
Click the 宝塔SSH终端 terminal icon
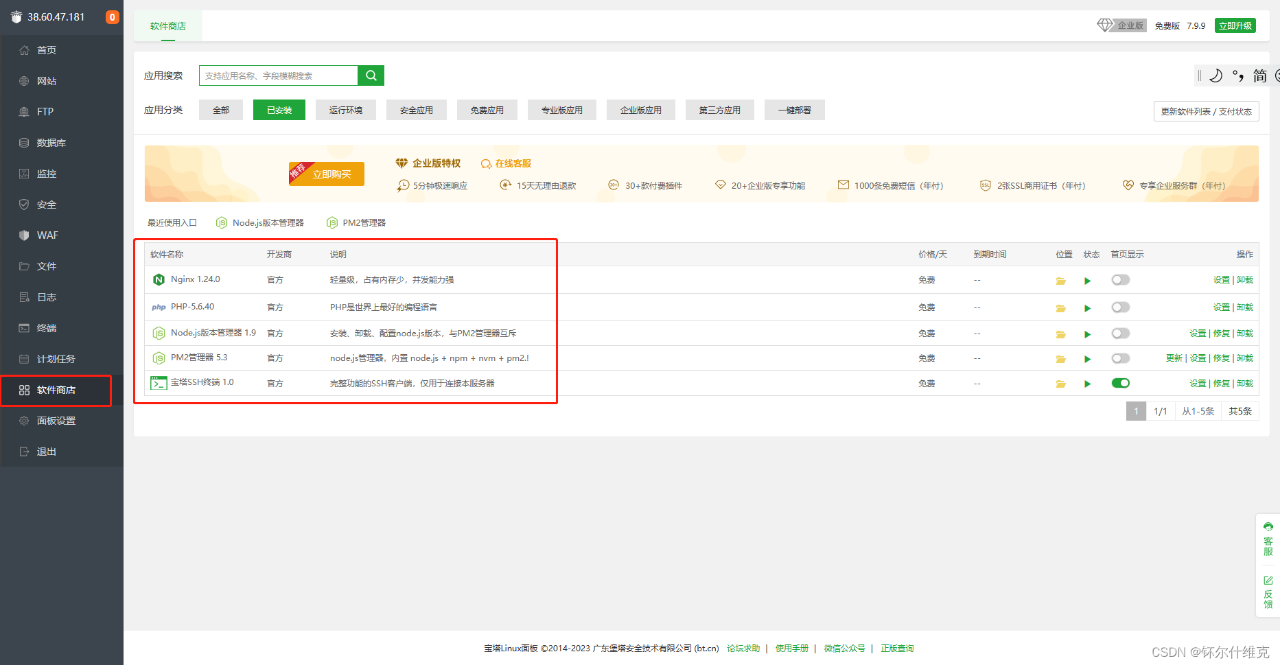click(159, 383)
